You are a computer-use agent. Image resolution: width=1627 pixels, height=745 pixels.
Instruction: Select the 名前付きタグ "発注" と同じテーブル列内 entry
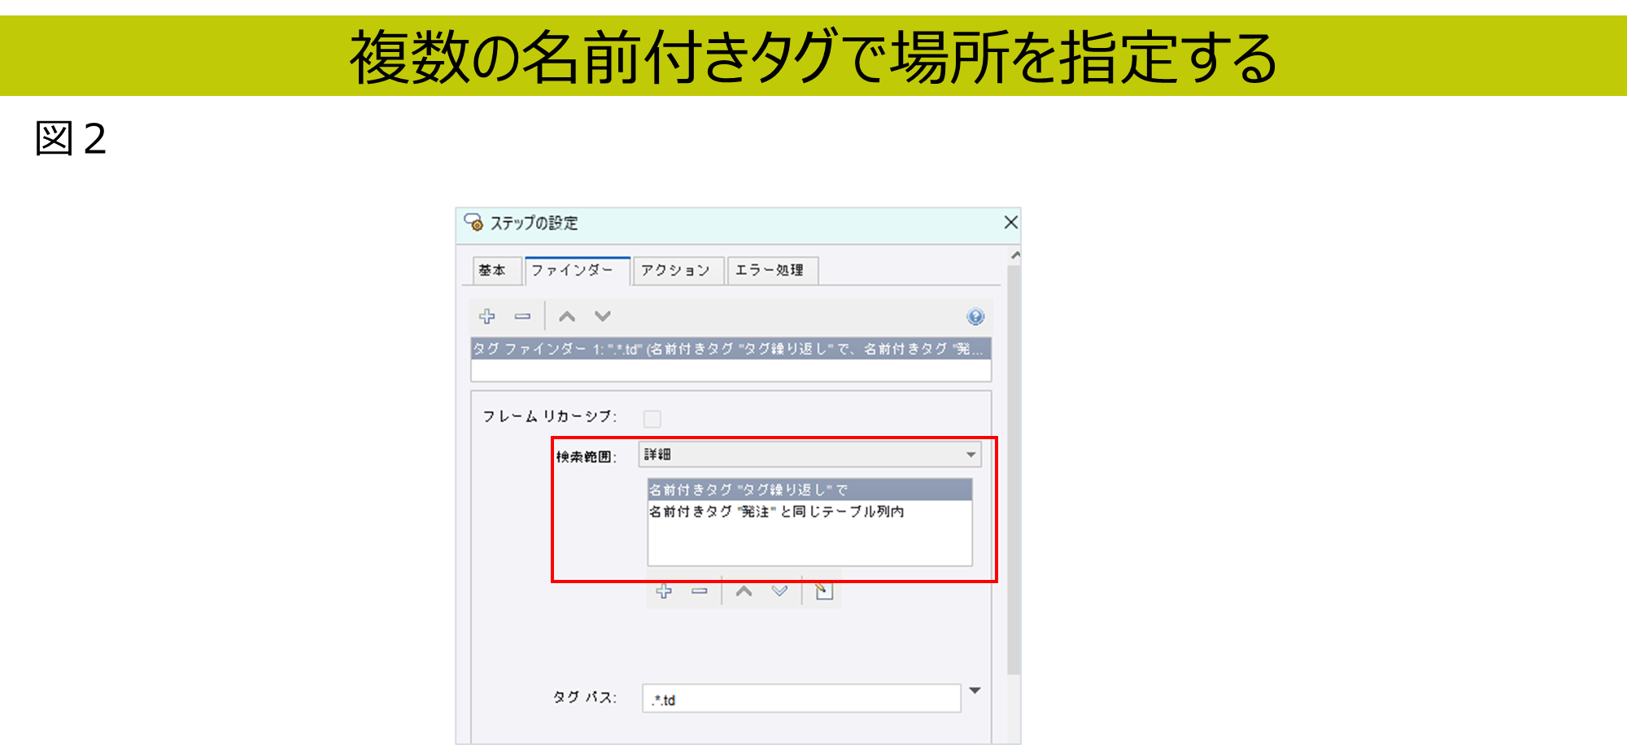pos(777,512)
